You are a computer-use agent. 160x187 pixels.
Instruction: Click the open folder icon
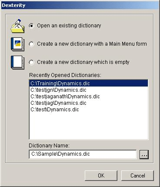[x=17, y=26]
